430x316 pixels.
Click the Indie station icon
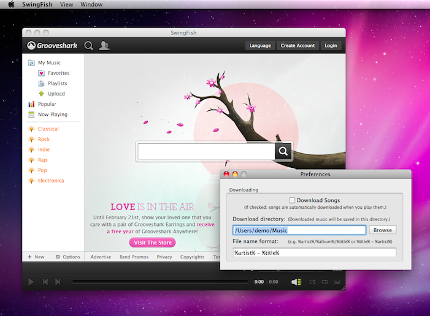31,150
